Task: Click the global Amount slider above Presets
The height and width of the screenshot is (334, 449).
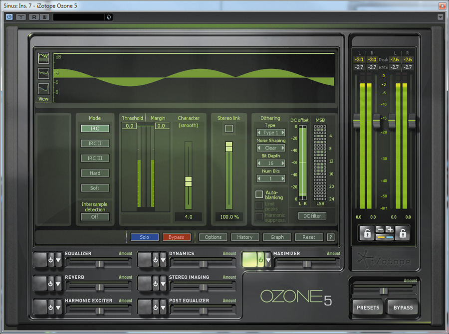Action: click(x=384, y=291)
